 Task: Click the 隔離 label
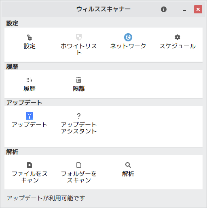pyautogui.click(x=79, y=89)
